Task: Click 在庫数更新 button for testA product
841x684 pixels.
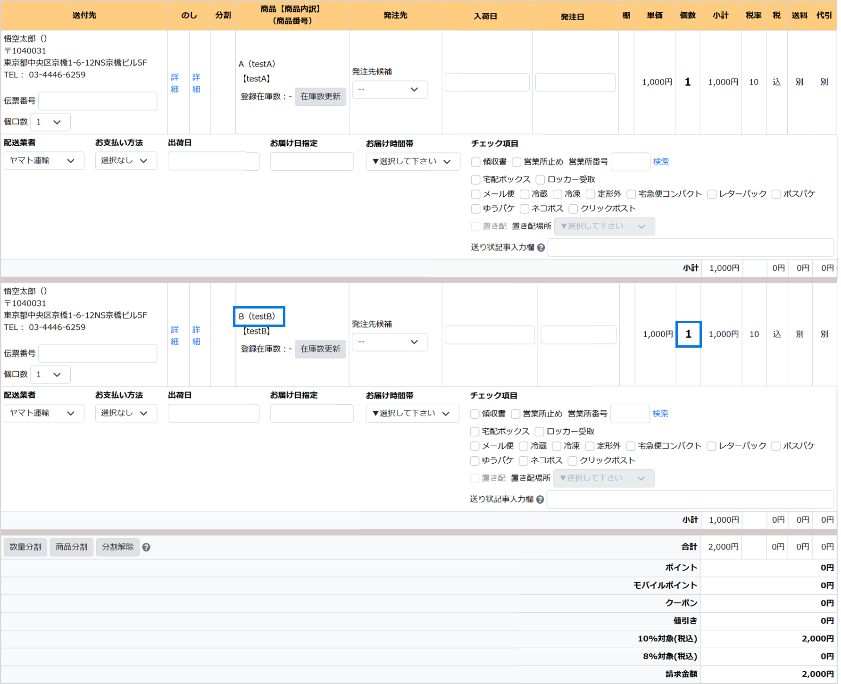Action: 320,97
